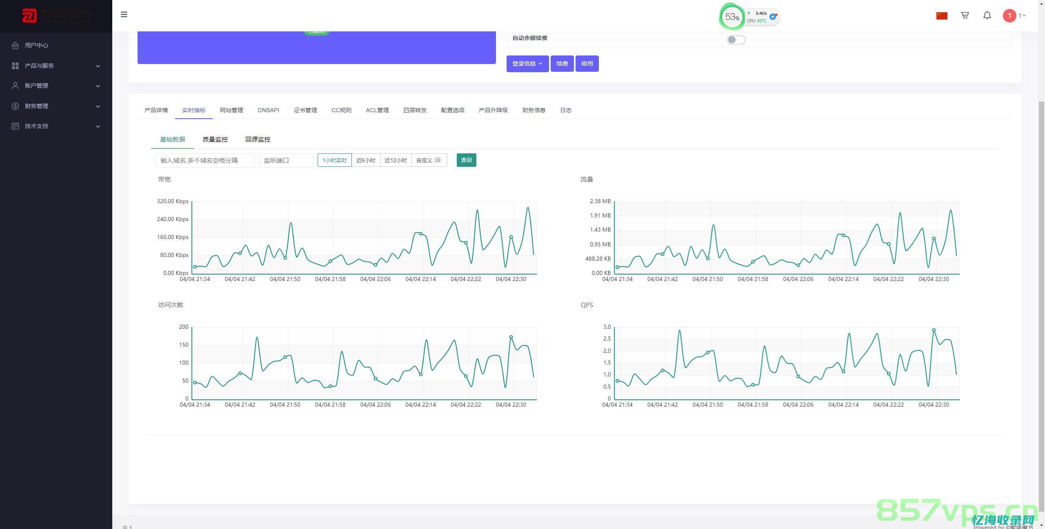The image size is (1045, 529).
Task: Click the blue plus icon on monitor widget
Action: 772,17
